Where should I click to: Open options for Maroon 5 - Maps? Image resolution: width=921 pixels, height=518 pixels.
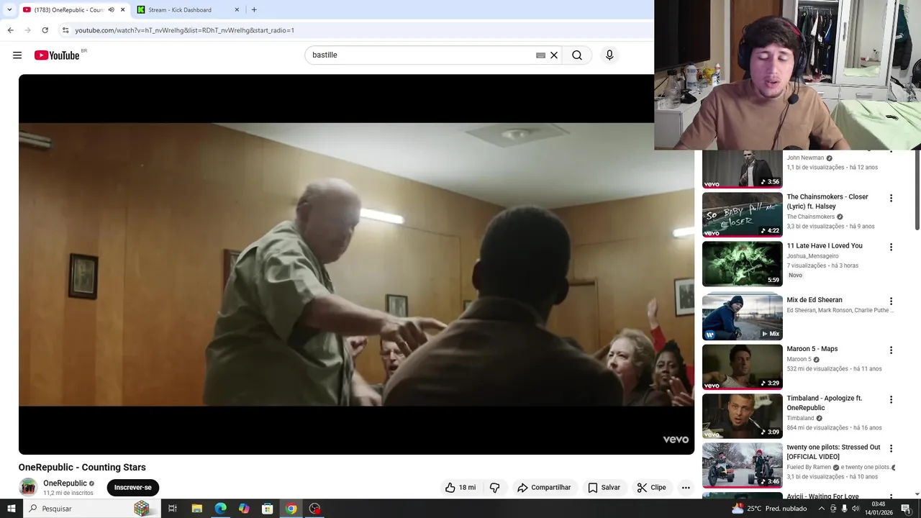coord(891,350)
